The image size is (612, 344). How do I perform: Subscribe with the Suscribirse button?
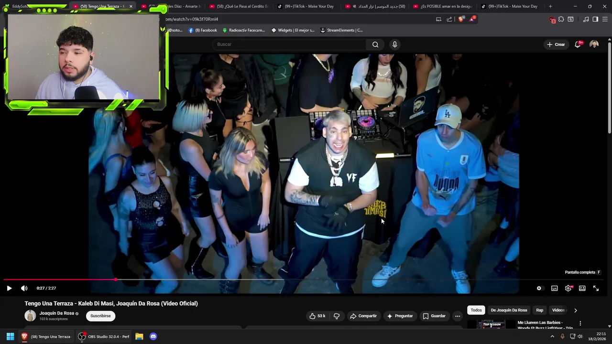tap(100, 316)
